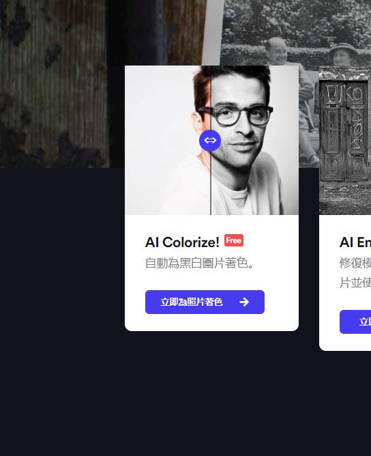Screen dimensions: 371x456
Task: Click the blue double-arrow compare handle
Action: pos(210,141)
